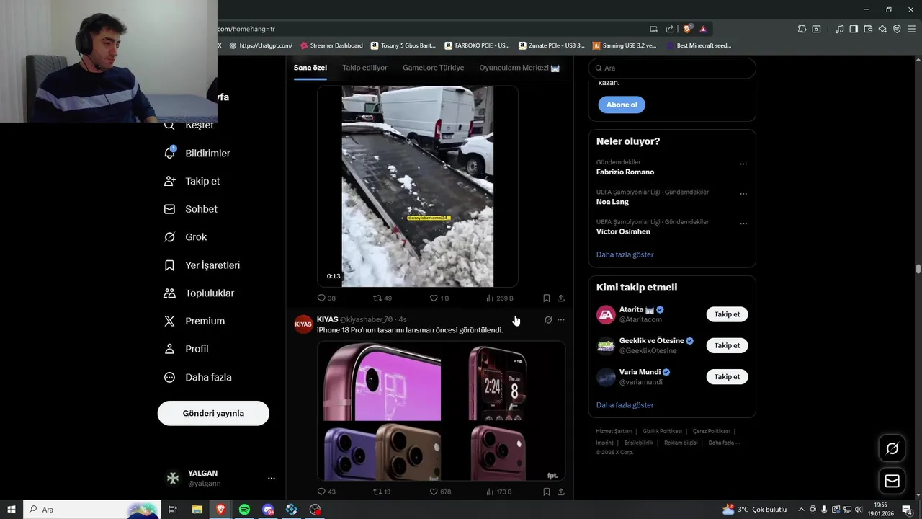Viewport: 922px width, 519px height.
Task: Bookmark the KIYAS iPhone post
Action: tap(547, 492)
